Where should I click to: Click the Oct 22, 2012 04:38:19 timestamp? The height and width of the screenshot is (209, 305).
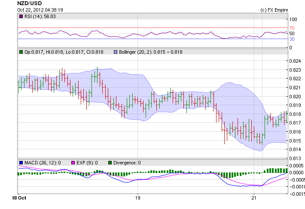tap(40, 10)
